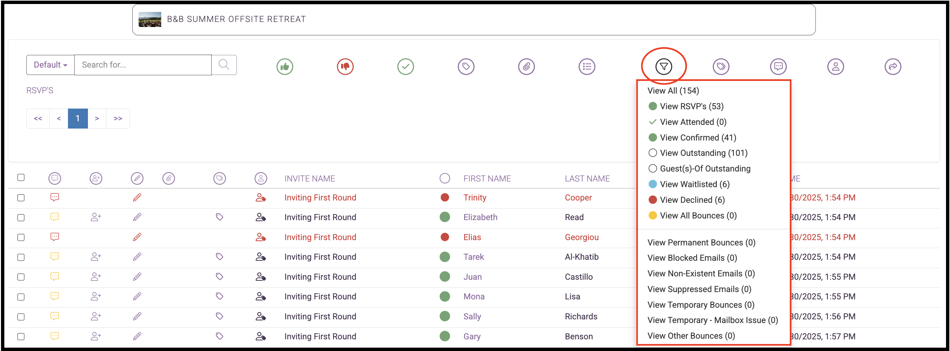Click tag icon in Juan row
Viewport: 950px width, 351px height.
pos(220,276)
